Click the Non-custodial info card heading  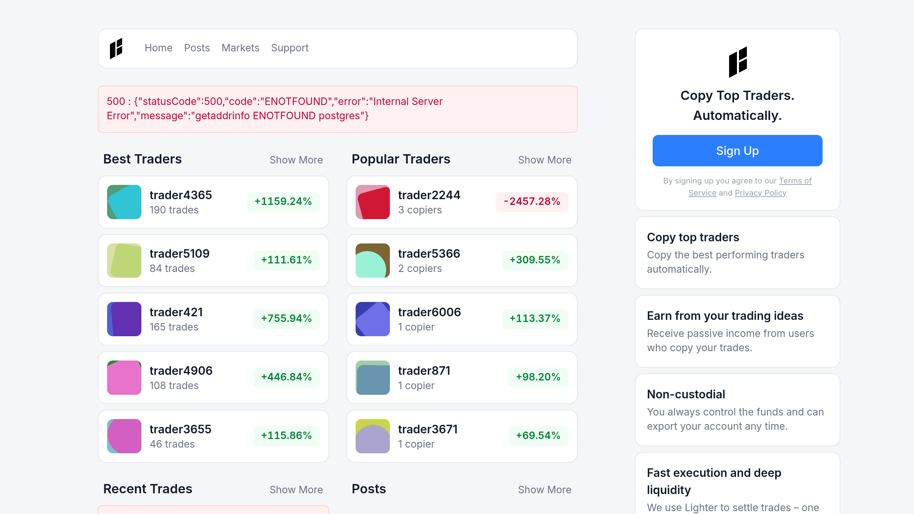686,394
